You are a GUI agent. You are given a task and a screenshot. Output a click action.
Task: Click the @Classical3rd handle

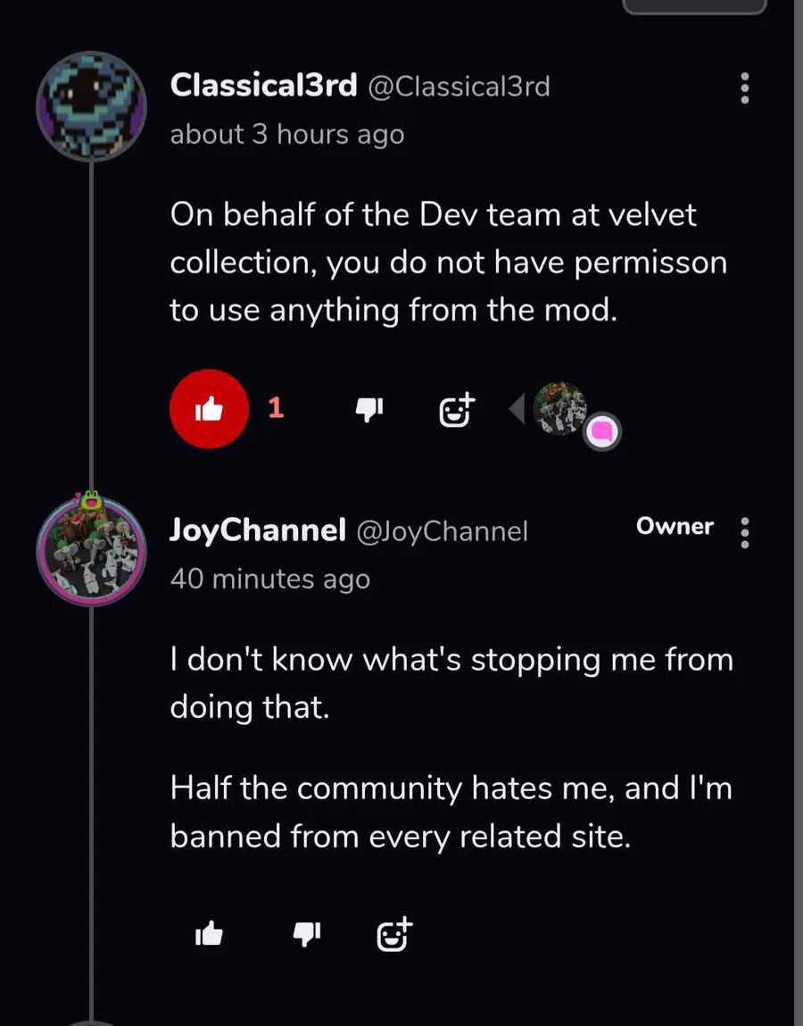(x=459, y=87)
